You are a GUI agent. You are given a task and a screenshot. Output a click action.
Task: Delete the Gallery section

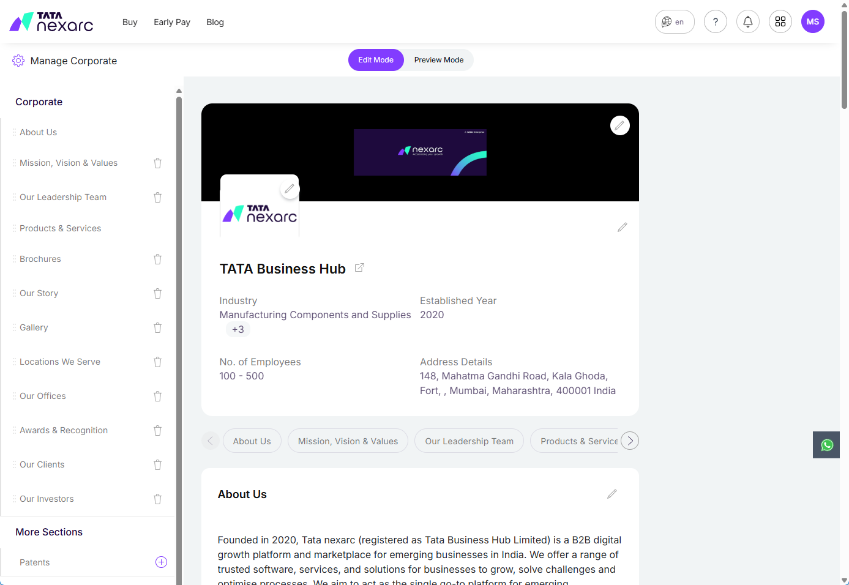pyautogui.click(x=157, y=327)
